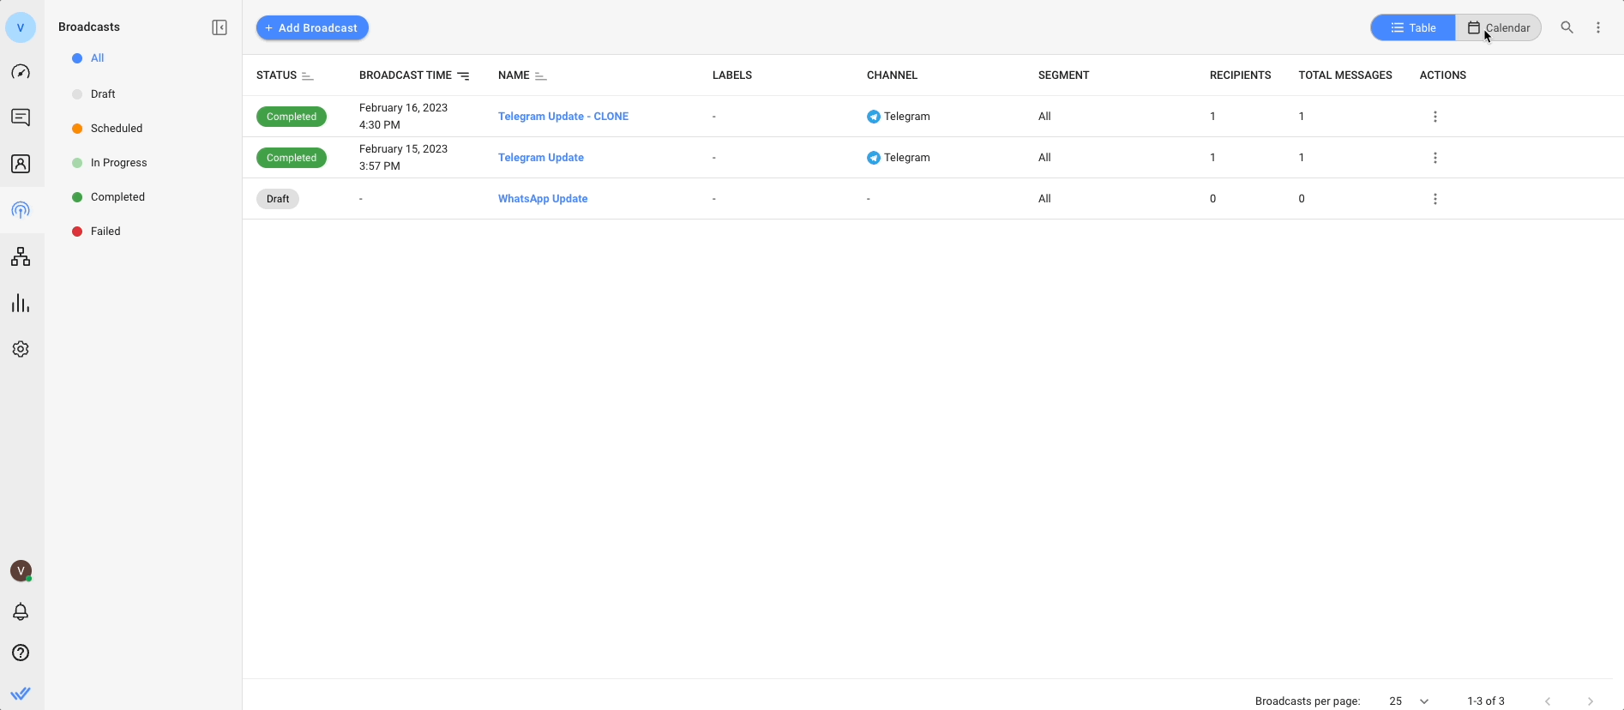
Task: Go to Contacts module icon
Action: tap(21, 164)
